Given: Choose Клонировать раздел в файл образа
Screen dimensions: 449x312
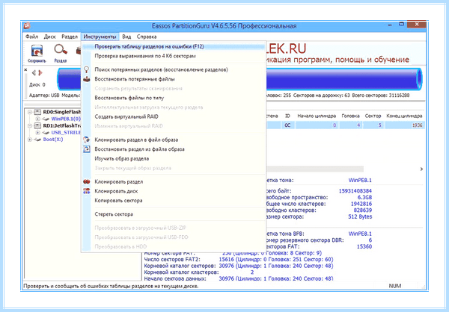Looking at the screenshot, I should tap(174, 140).
